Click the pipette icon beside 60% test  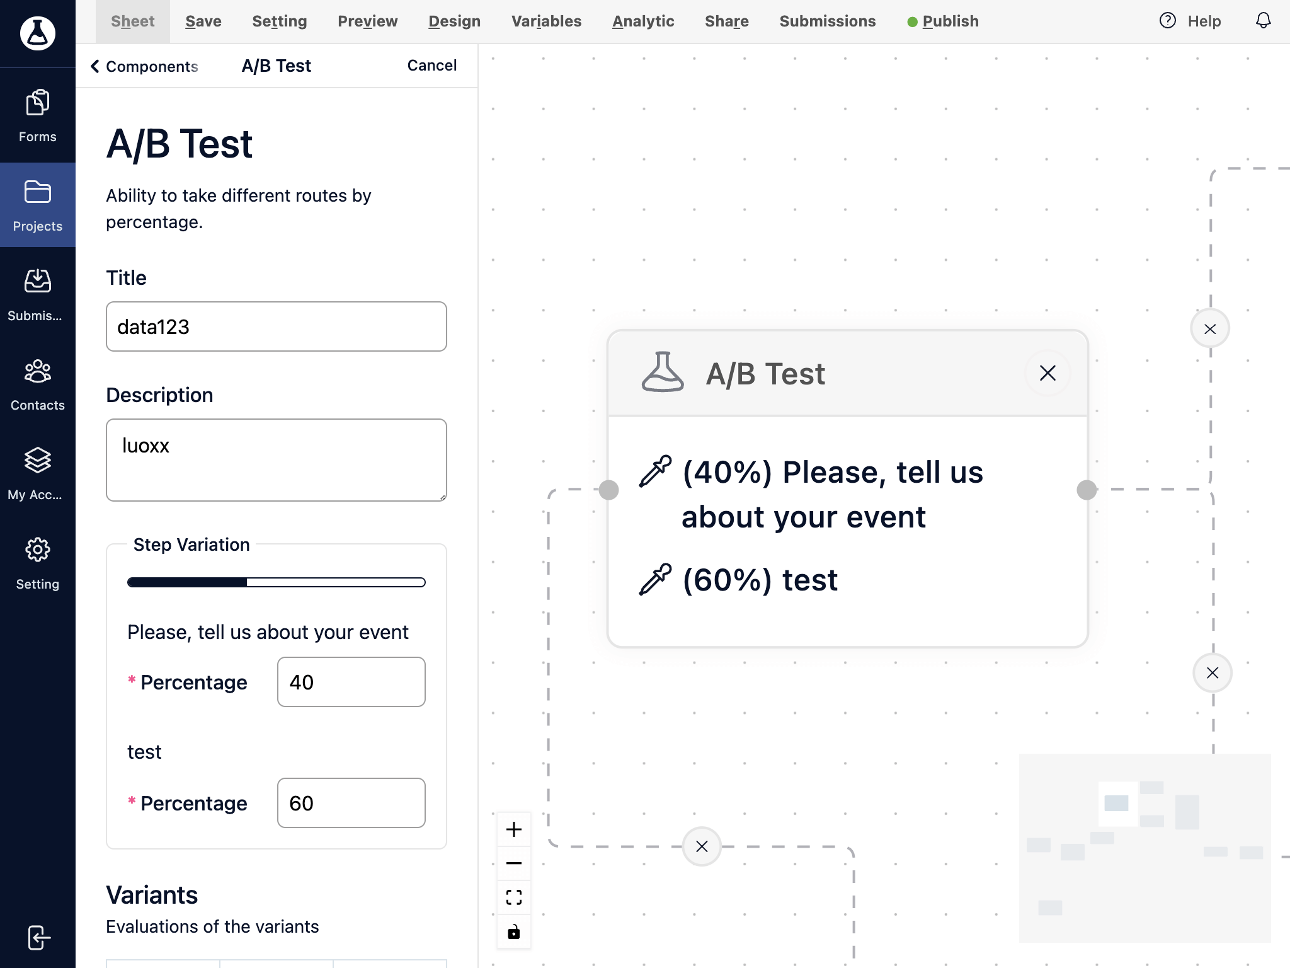[655, 579]
